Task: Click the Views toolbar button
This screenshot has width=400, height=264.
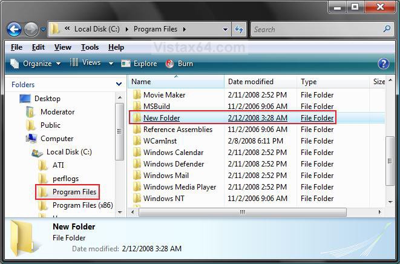Action: click(x=85, y=62)
